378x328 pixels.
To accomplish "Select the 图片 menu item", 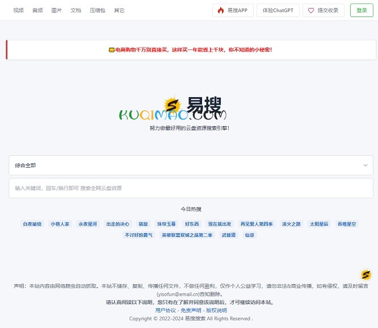I will tap(57, 10).
